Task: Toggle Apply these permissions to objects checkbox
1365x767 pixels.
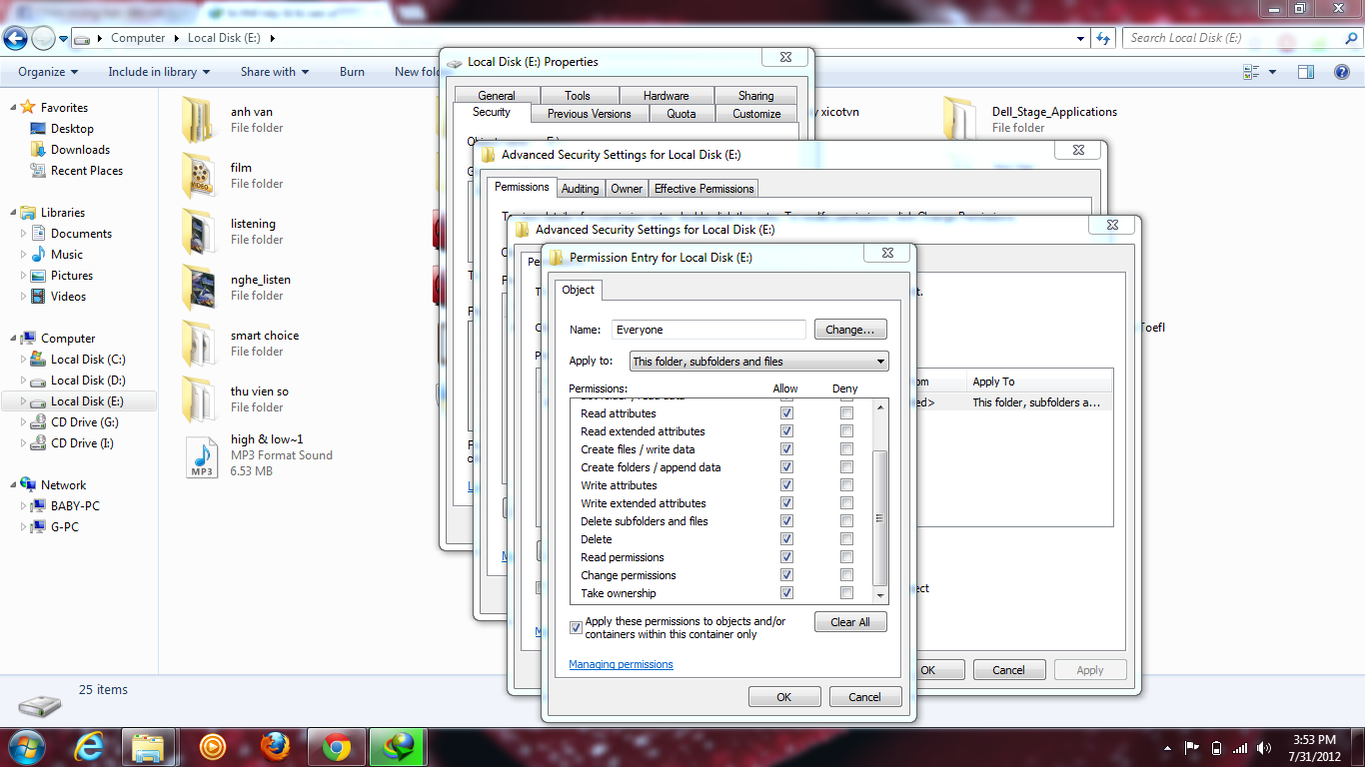Action: [576, 627]
